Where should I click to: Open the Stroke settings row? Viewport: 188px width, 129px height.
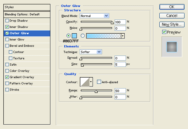point(27,90)
